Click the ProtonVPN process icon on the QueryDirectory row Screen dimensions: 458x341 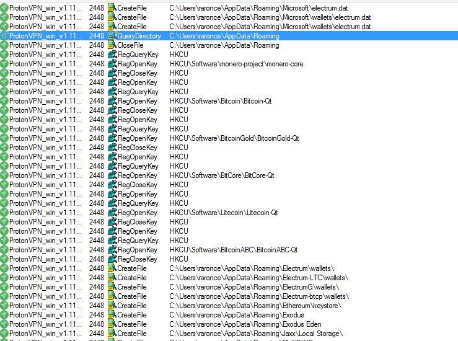click(4, 36)
